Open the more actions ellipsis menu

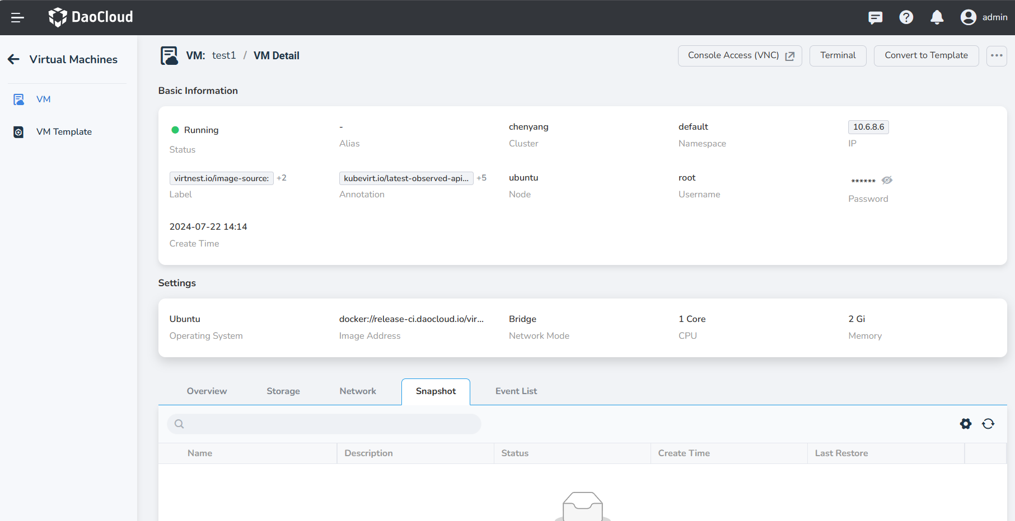996,56
